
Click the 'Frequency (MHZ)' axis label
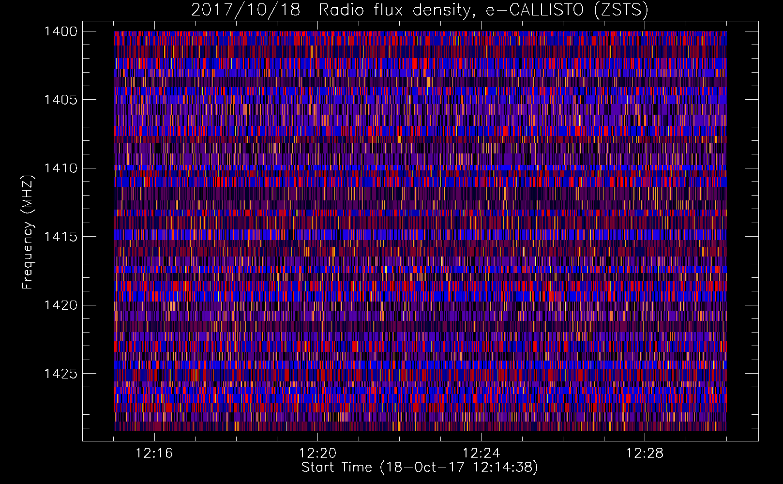[28, 232]
